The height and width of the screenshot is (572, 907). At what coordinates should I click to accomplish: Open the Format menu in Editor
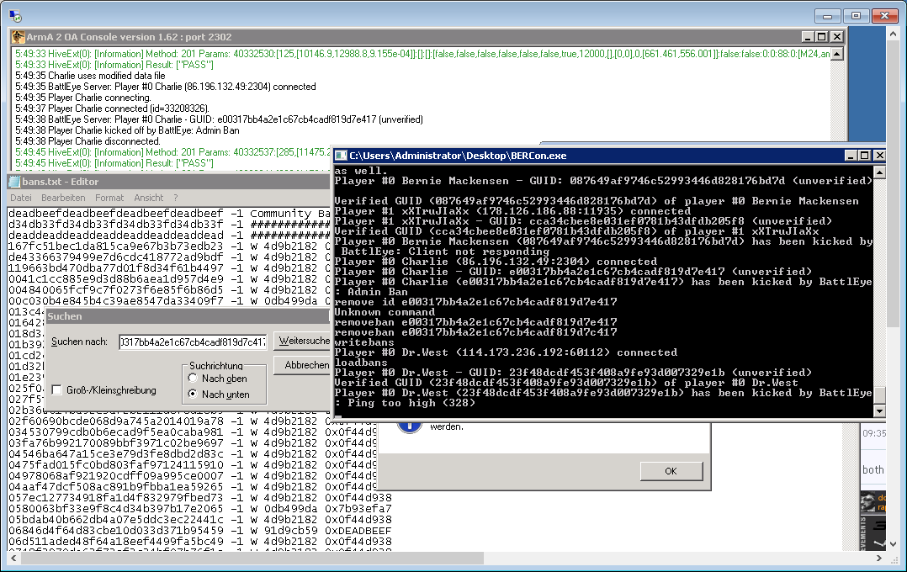coord(109,198)
